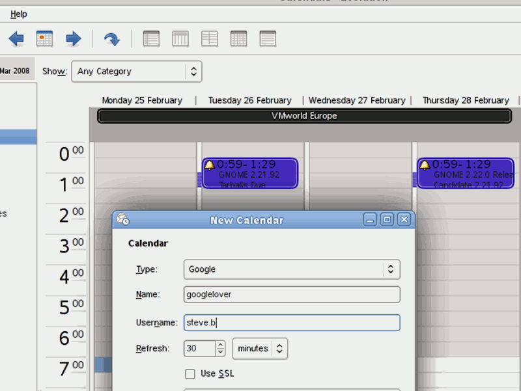Screen dimensions: 521x391
Task: Click the Monday 25 February column header
Action: point(142,100)
